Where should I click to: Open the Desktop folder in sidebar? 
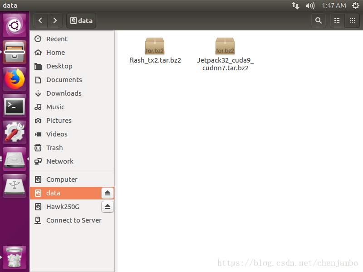coord(72,66)
